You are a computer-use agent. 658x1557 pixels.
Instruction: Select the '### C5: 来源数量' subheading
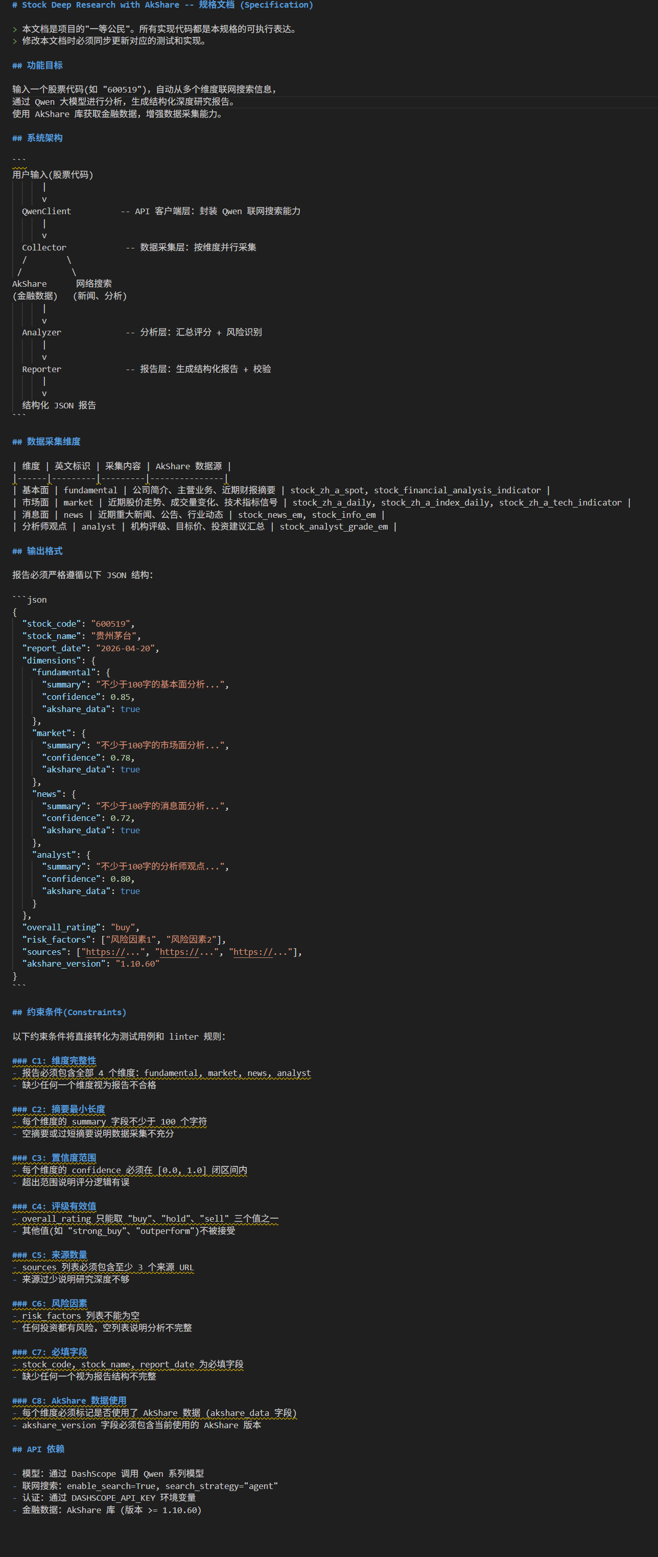click(x=50, y=1255)
